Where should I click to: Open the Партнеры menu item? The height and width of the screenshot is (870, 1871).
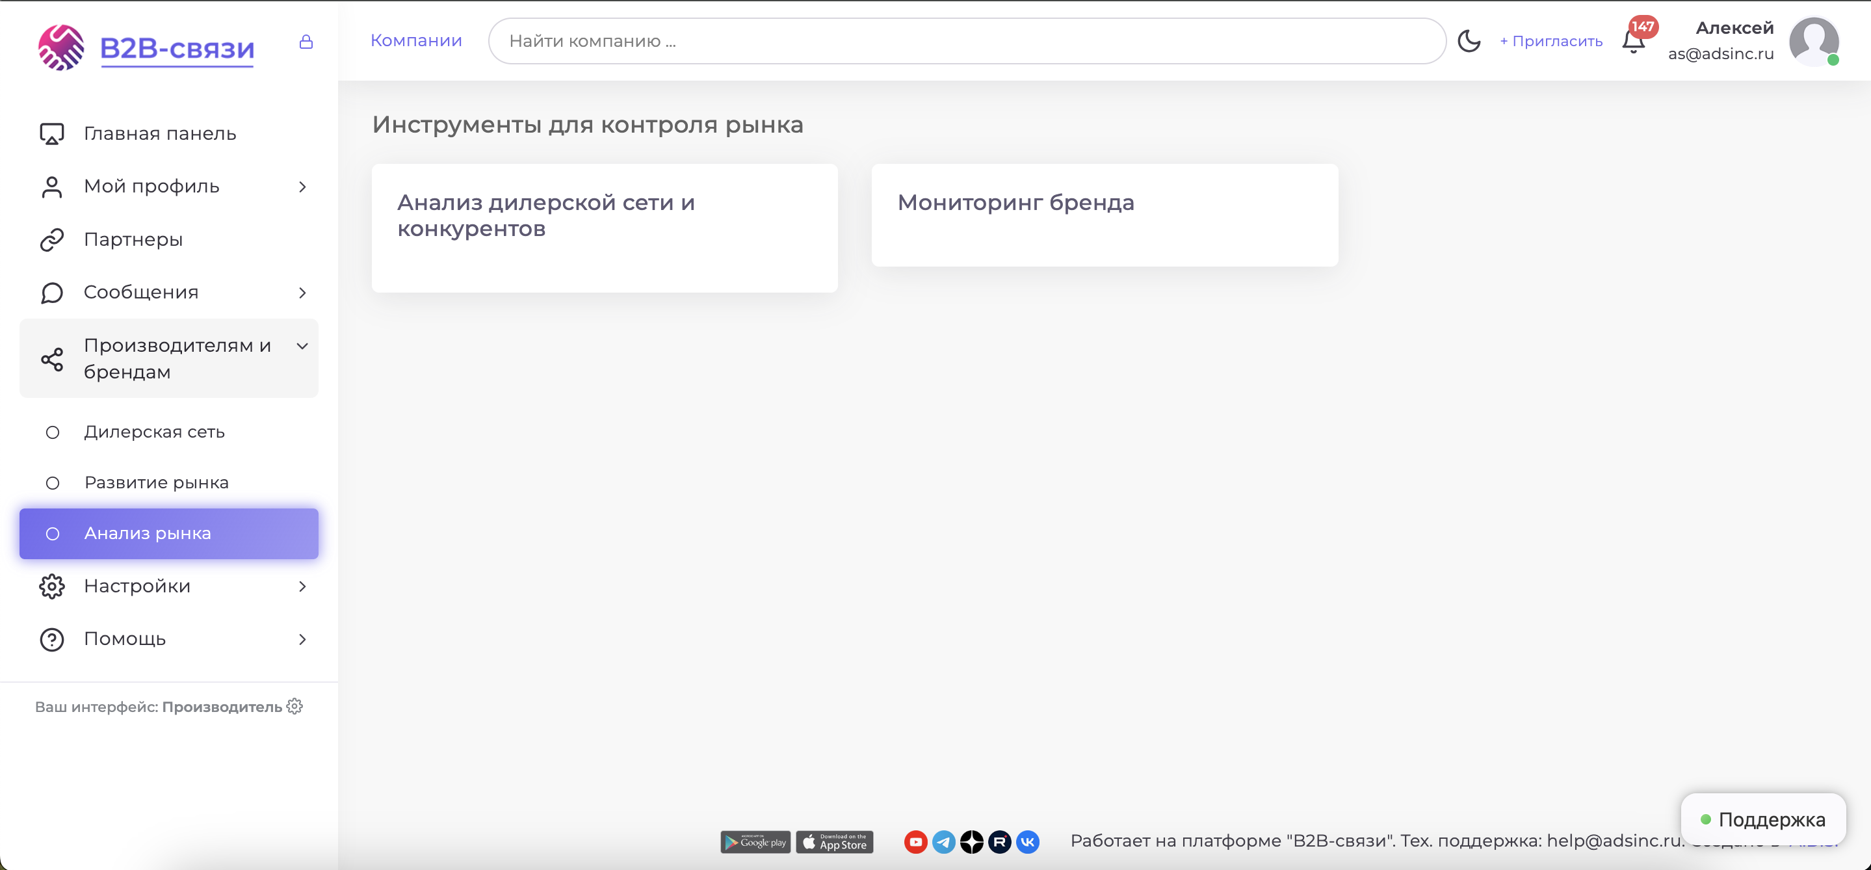[x=133, y=240]
